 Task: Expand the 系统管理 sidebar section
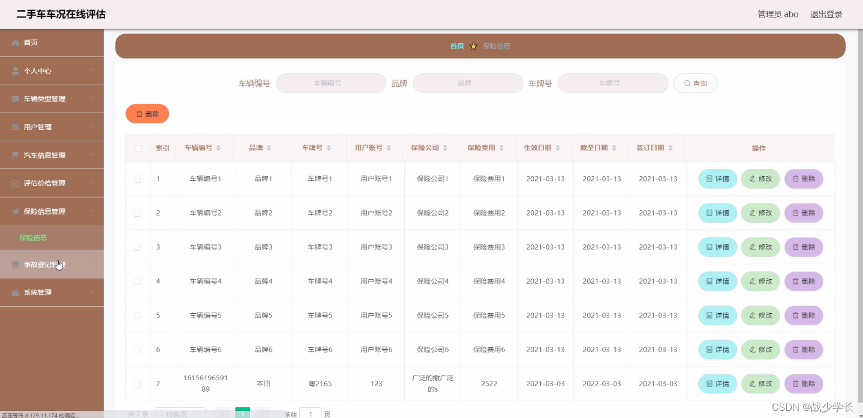[x=52, y=292]
